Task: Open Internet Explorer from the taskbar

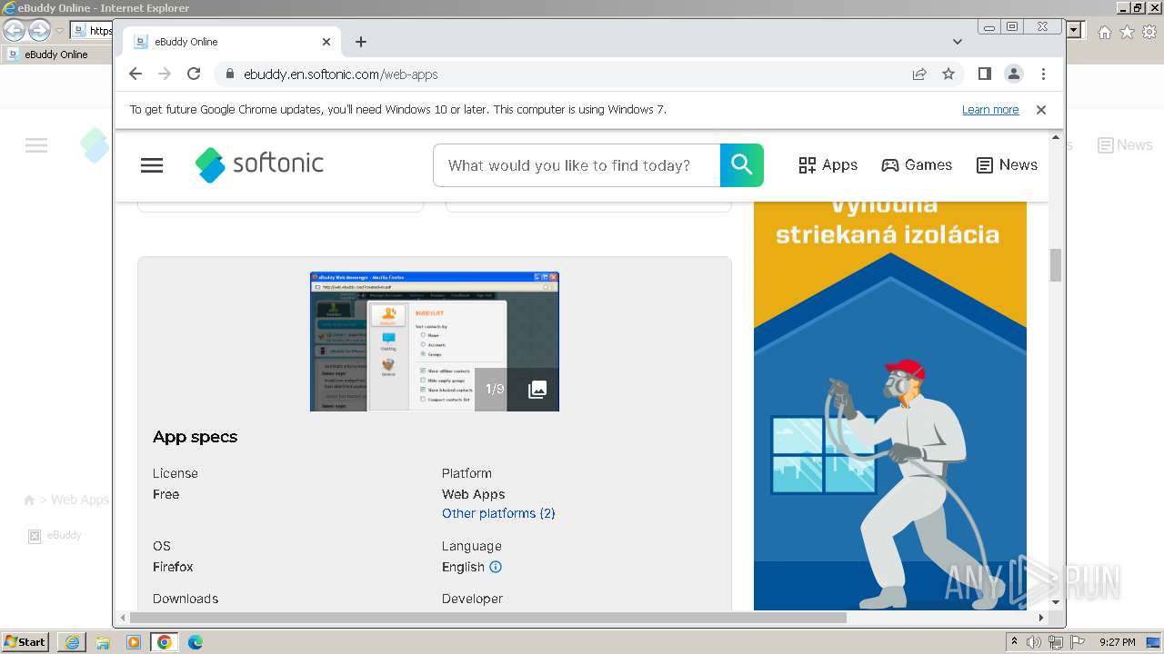Action: click(x=72, y=642)
